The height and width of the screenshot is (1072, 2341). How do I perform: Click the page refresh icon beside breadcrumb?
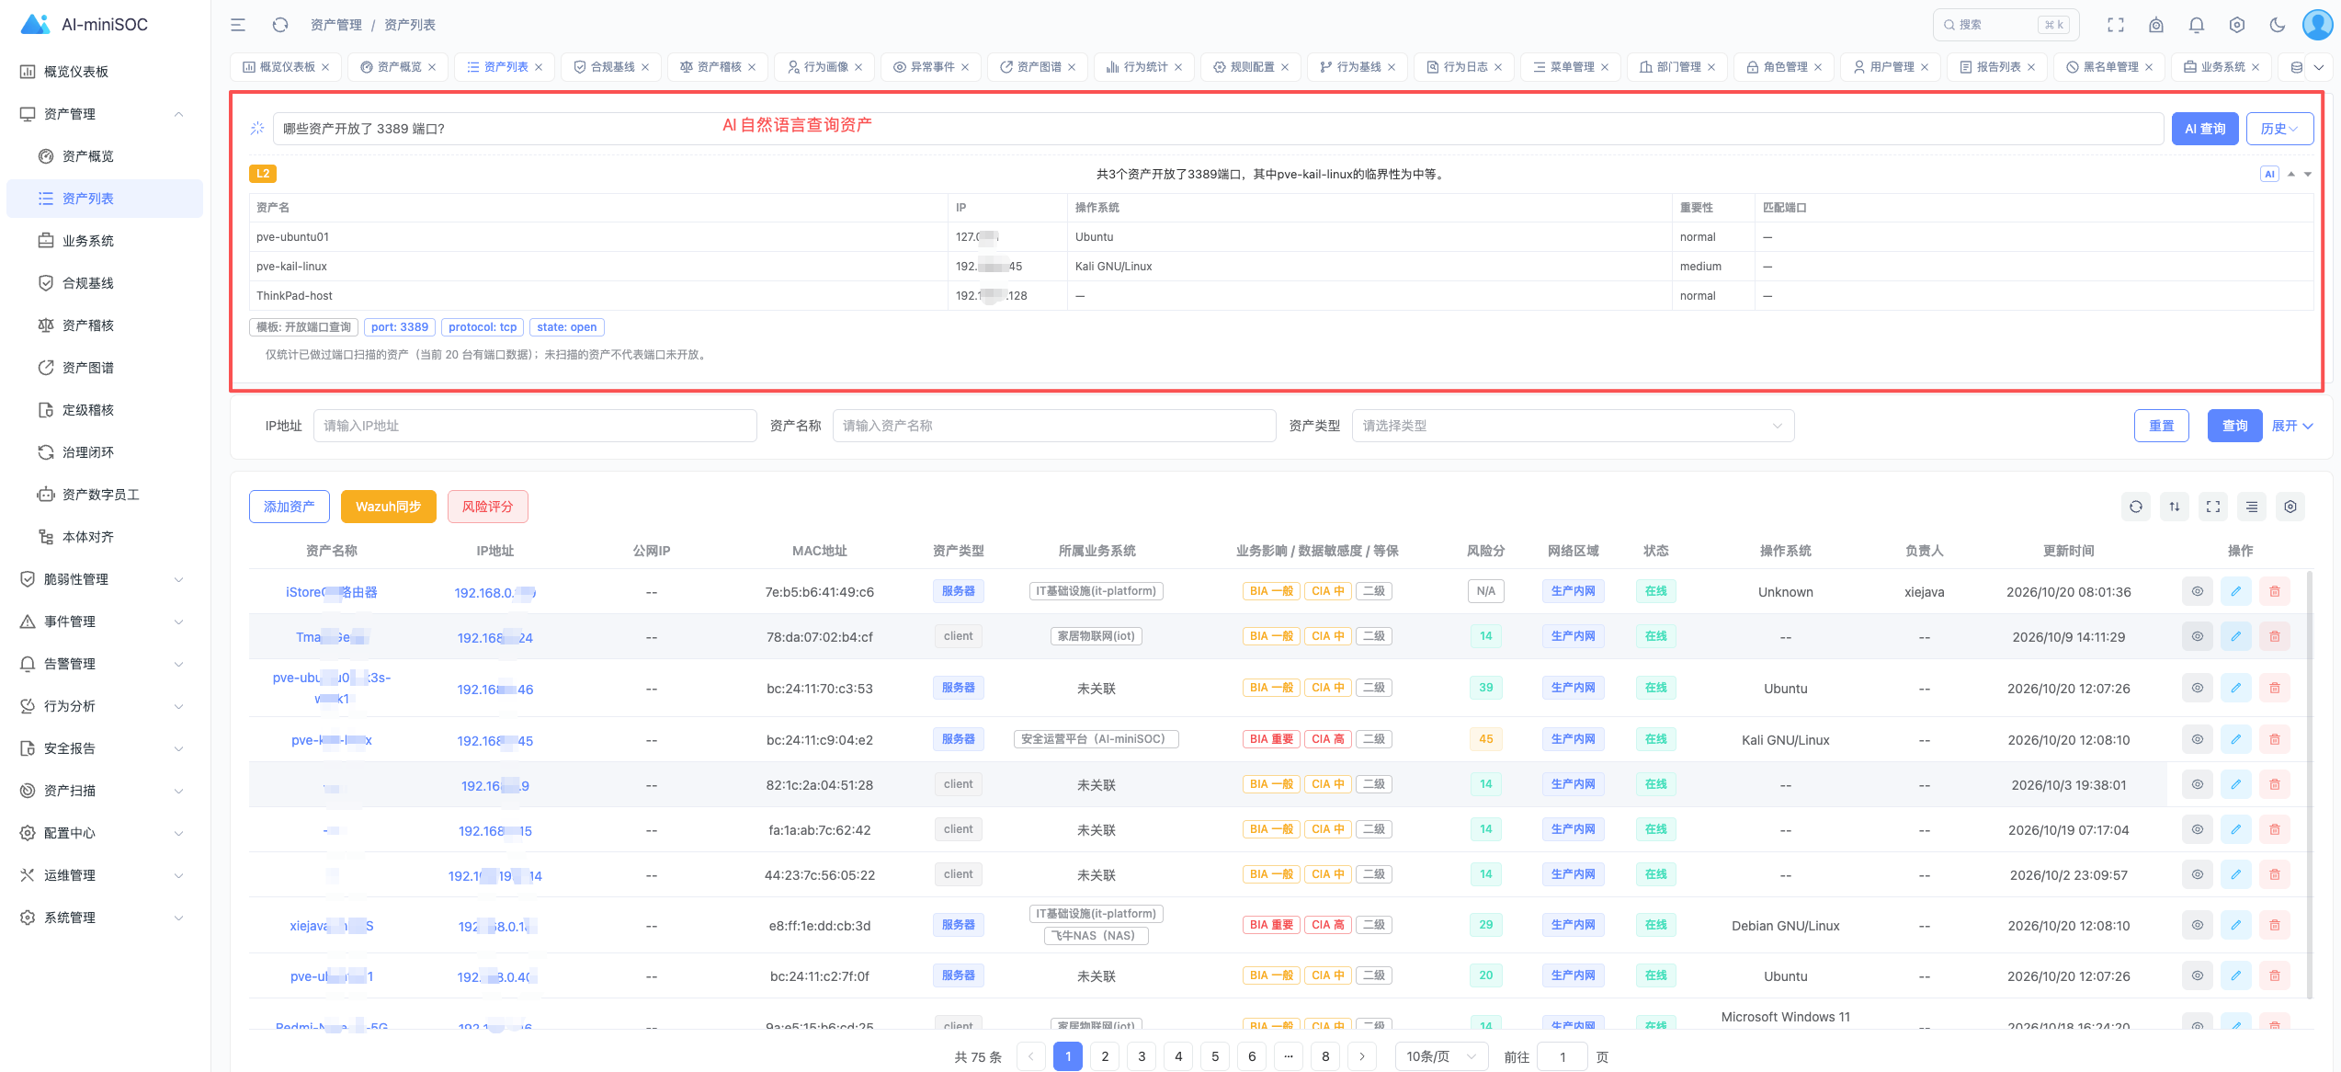(x=280, y=25)
